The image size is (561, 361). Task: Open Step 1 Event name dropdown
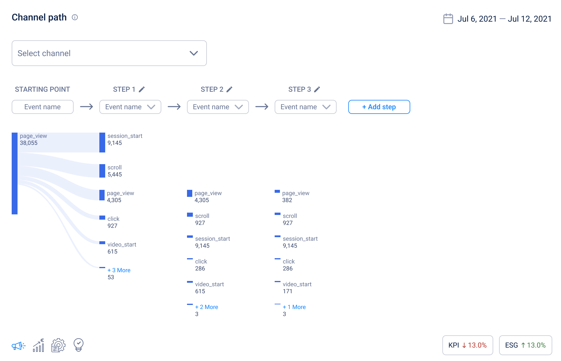[x=130, y=107]
